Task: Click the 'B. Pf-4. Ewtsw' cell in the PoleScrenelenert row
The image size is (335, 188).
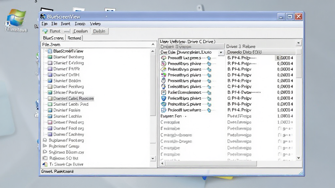Action: (244, 92)
